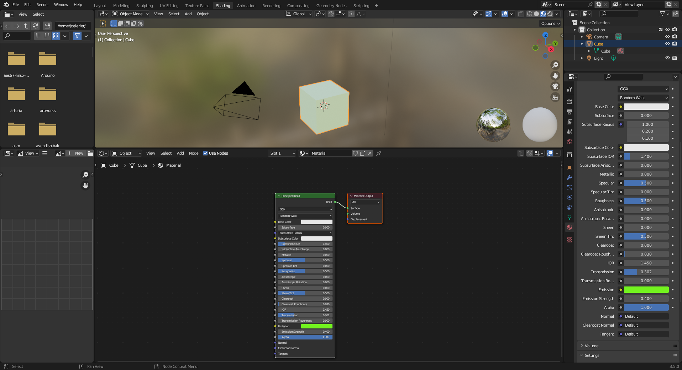Toggle Collection exclude checkbox in outliner
This screenshot has height=370, width=682.
pyautogui.click(x=661, y=30)
